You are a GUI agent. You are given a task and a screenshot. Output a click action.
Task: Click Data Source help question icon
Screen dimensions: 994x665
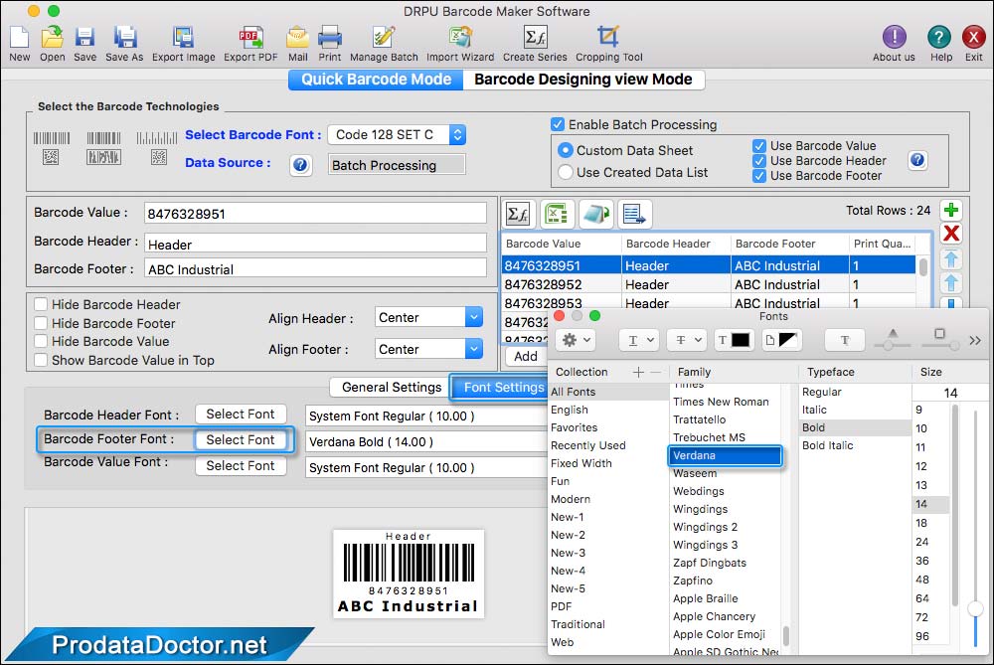[300, 165]
